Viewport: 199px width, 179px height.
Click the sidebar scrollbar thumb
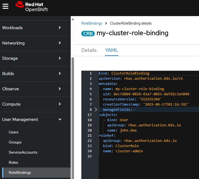pyautogui.click(x=73, y=118)
